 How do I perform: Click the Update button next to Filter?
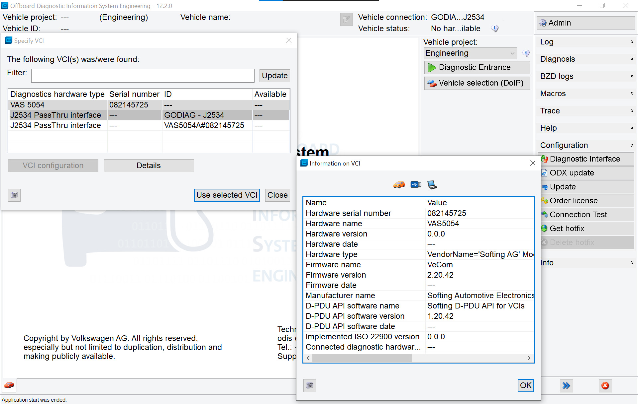click(274, 76)
